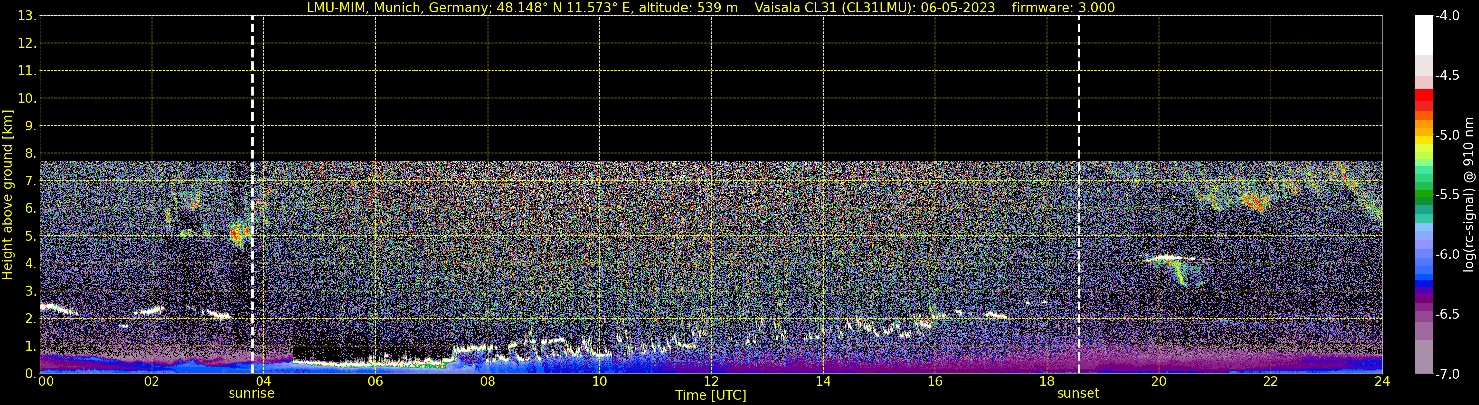Click the "4." height-axis tick label
This screenshot has width=1479, height=405.
30,263
